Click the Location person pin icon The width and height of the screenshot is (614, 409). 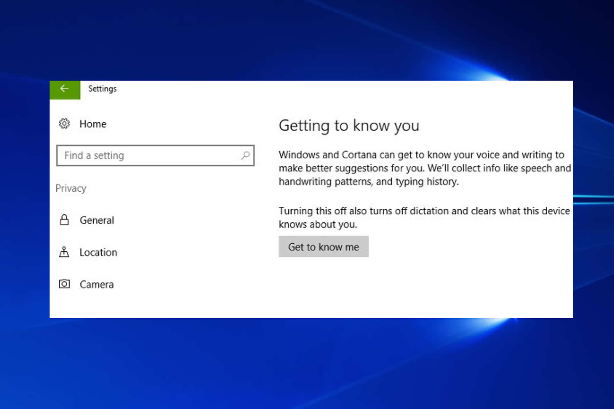tap(64, 252)
